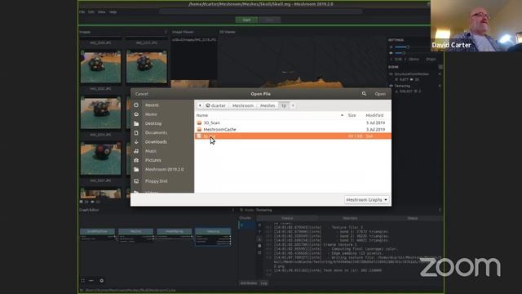The height and width of the screenshot is (294, 522).
Task: Open the Node panel overflow menu icon
Action: [440, 210]
